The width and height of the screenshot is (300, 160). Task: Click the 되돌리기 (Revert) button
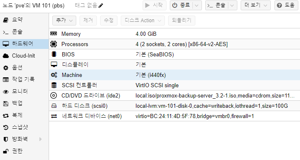pyautogui.click(x=182, y=21)
